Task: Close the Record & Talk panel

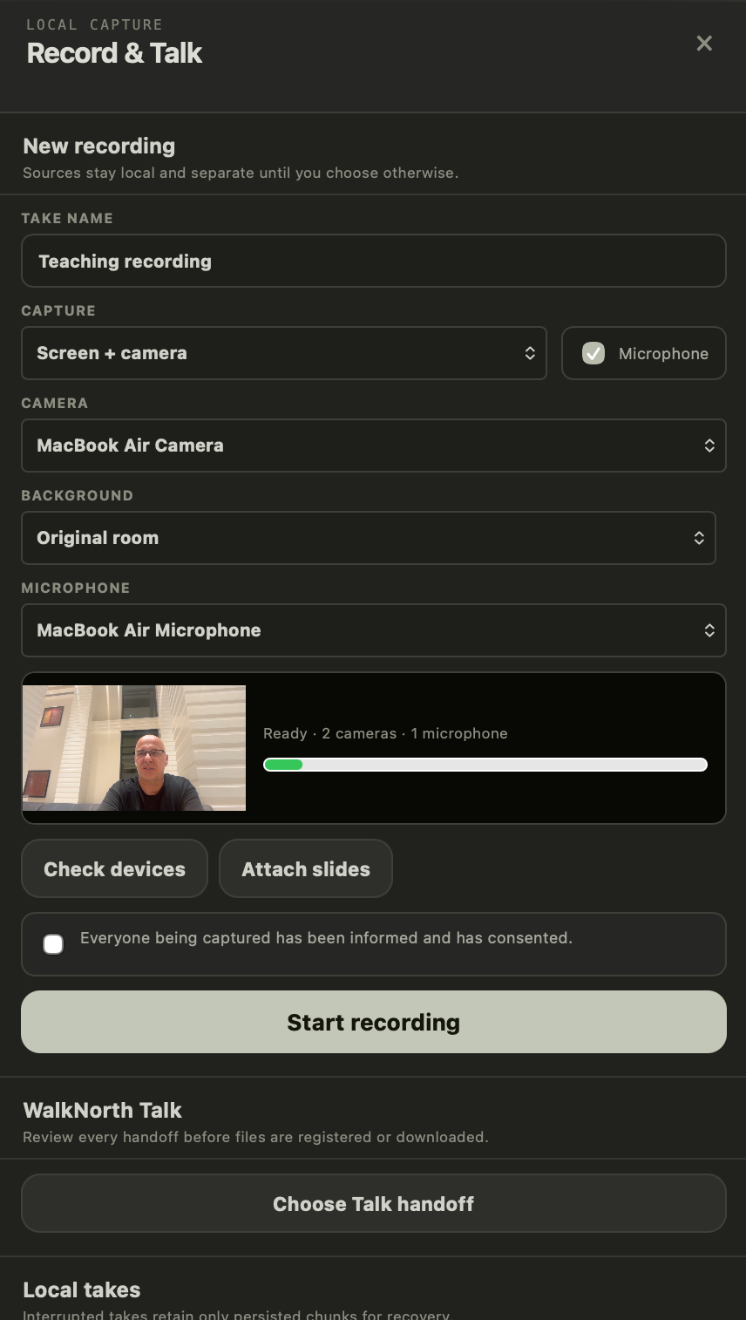Action: point(704,44)
